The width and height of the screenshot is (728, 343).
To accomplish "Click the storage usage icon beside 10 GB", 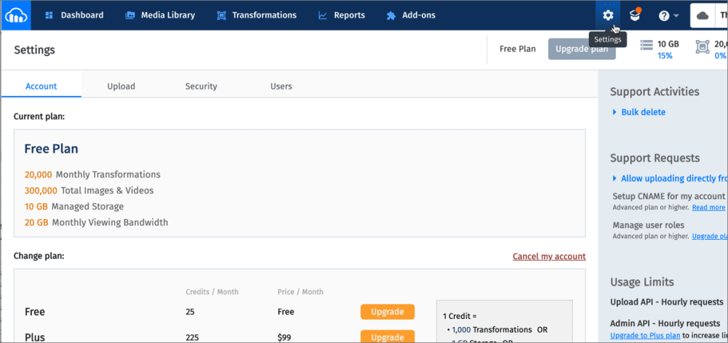I will point(646,45).
